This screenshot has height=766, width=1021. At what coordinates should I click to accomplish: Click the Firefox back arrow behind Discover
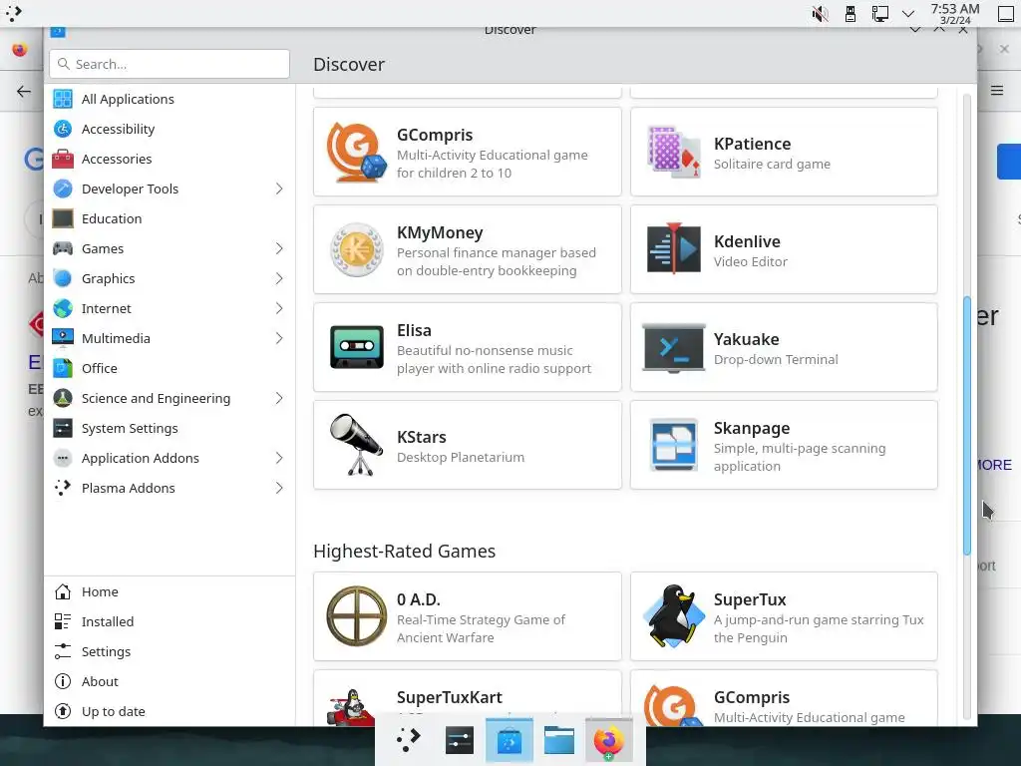[24, 91]
